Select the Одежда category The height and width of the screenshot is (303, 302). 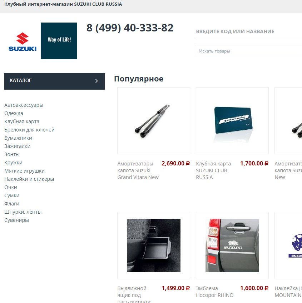(14, 113)
